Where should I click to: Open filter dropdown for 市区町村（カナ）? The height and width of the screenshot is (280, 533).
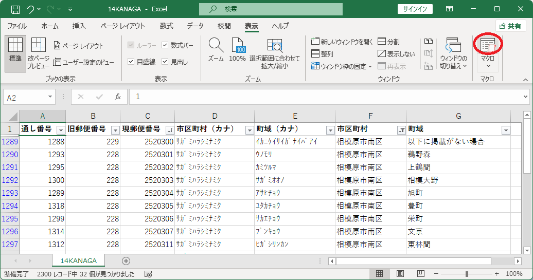[x=250, y=130]
